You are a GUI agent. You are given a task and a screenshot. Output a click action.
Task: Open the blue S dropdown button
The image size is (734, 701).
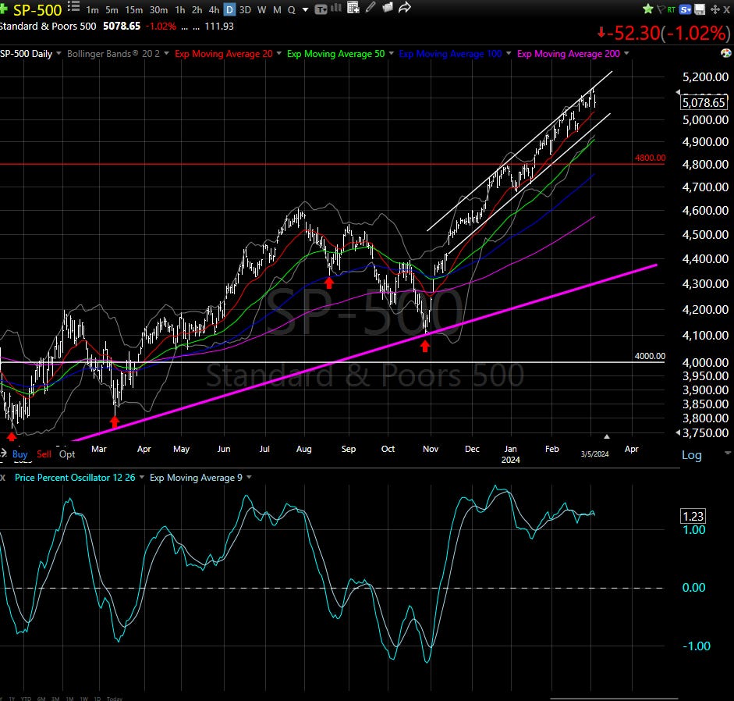click(686, 9)
